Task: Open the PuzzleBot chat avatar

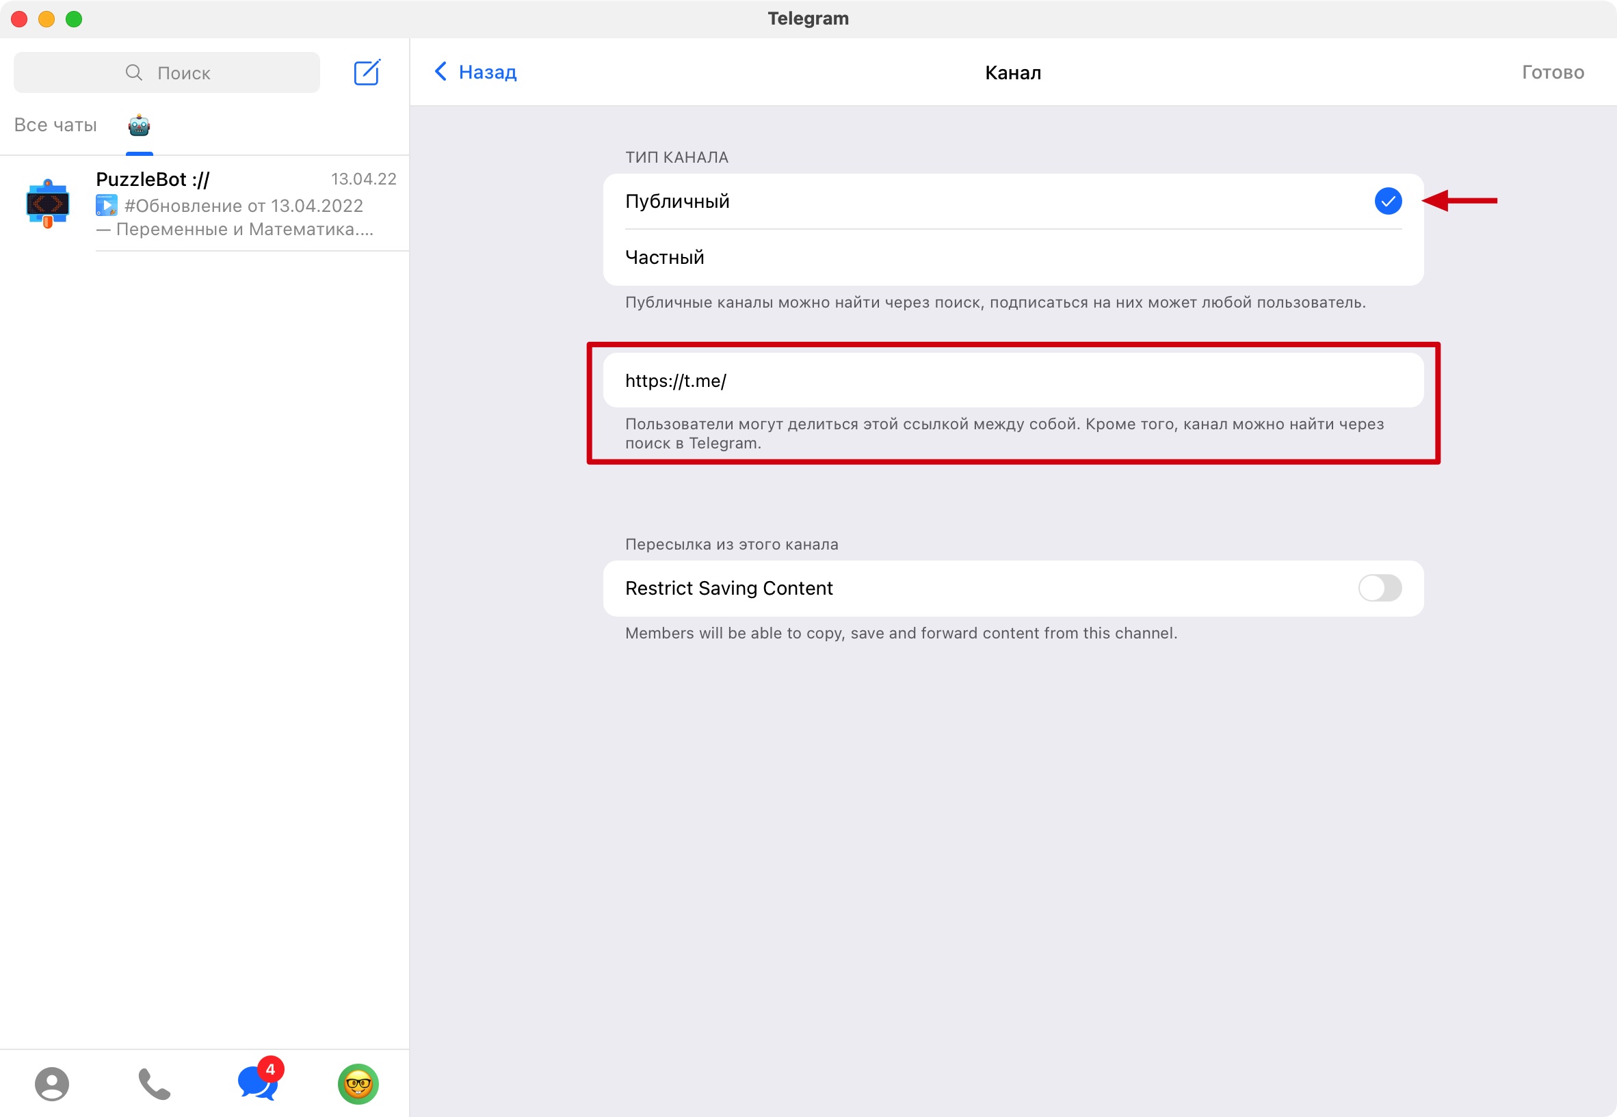Action: pos(48,204)
